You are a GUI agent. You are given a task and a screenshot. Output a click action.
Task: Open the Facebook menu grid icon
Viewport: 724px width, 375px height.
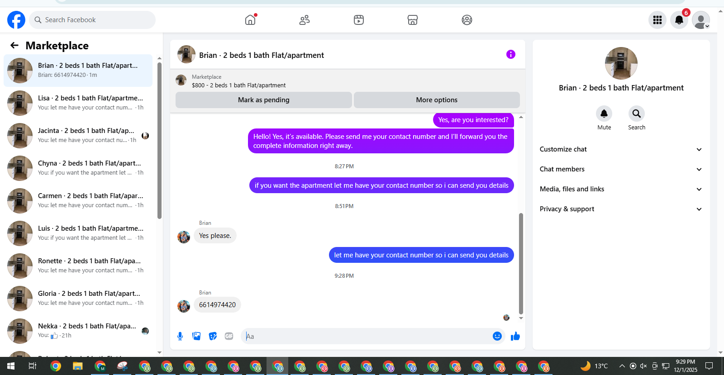coord(657,20)
